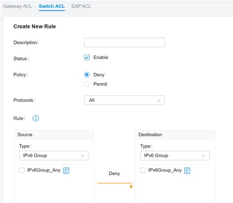
Task: Click into the Description input field
Action: 124,42
